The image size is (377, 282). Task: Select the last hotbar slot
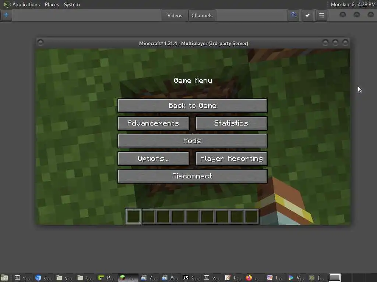pyautogui.click(x=251, y=216)
